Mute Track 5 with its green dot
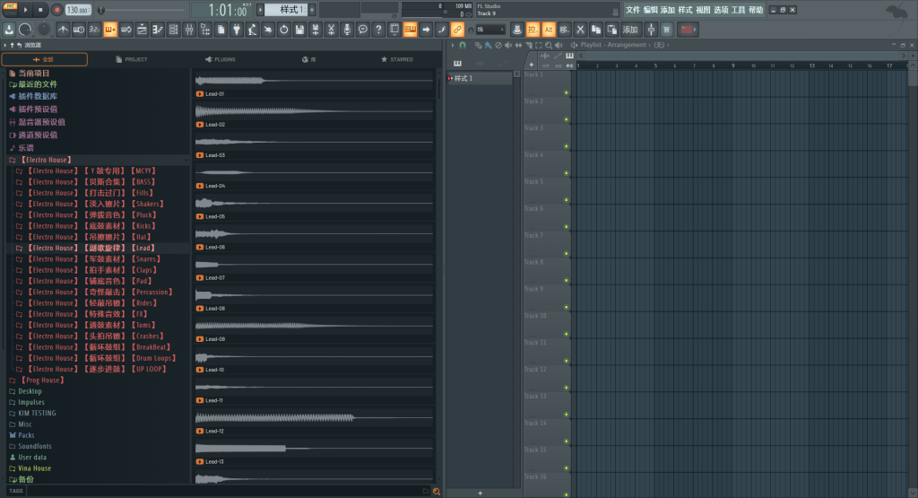 (567, 200)
